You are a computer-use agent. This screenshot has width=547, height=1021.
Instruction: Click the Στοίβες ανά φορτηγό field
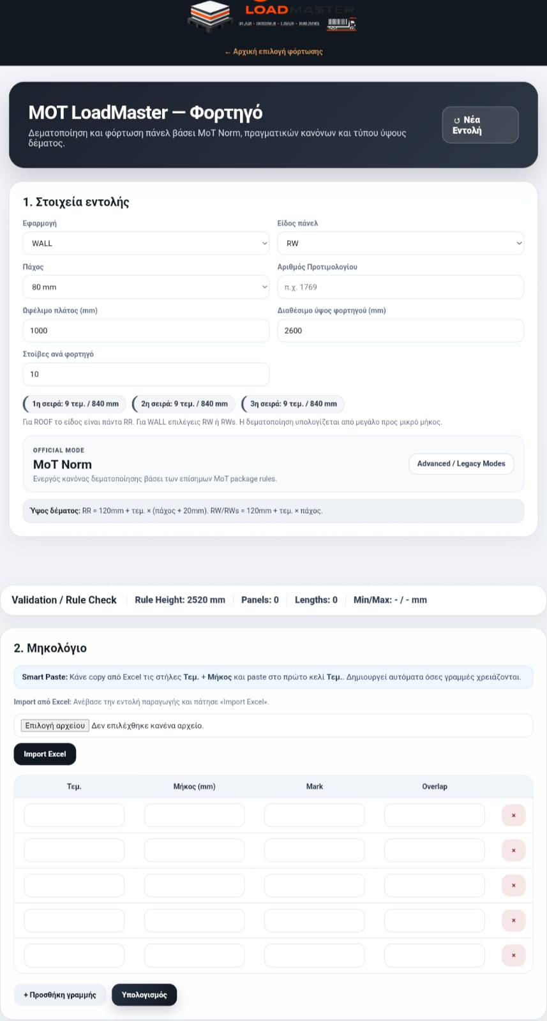(146, 374)
